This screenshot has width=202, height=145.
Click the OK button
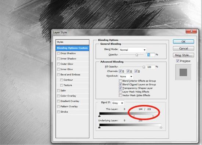tap(183, 42)
